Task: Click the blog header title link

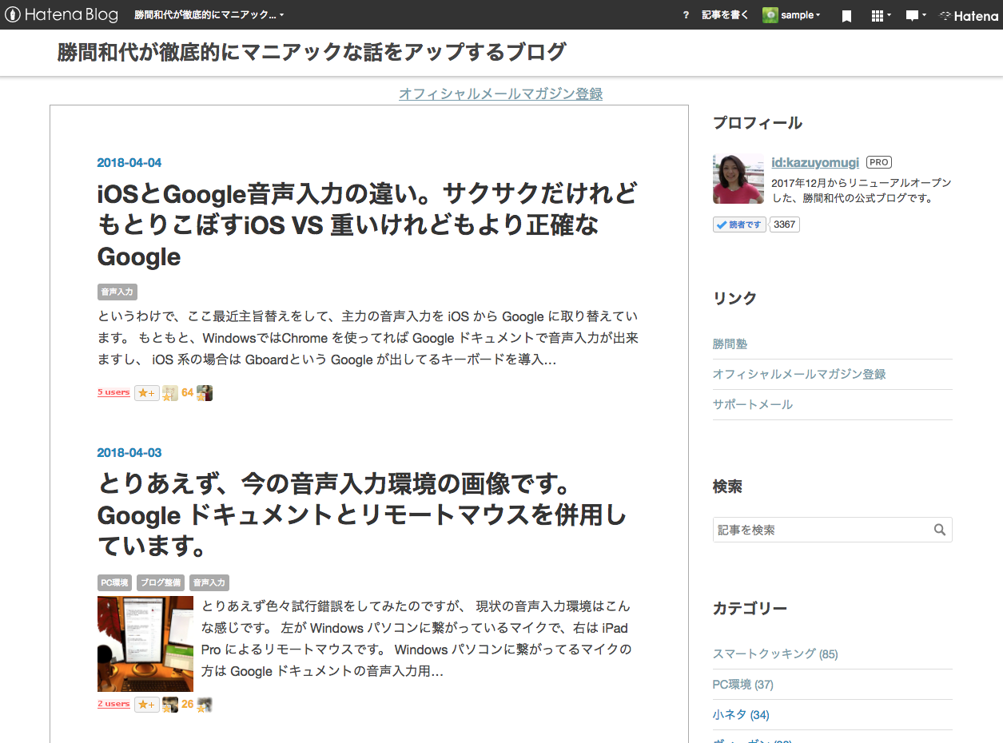Action: pyautogui.click(x=312, y=52)
